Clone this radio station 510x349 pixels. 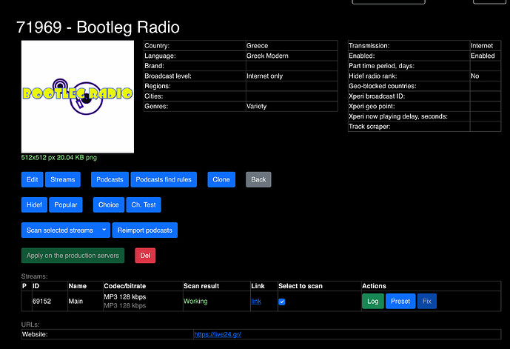click(221, 179)
